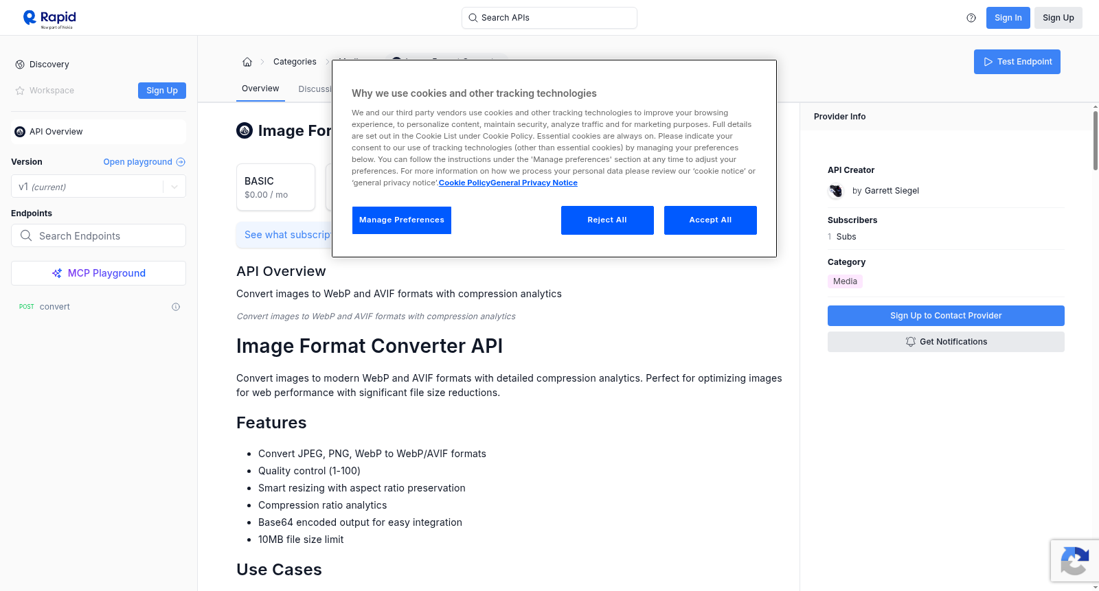
Task: Click the home icon in breadcrumb
Action: (x=247, y=62)
